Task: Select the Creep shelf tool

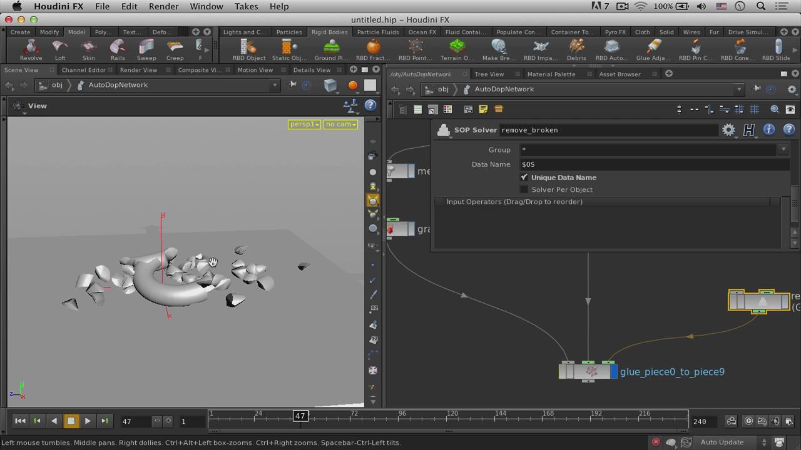Action: 175,50
